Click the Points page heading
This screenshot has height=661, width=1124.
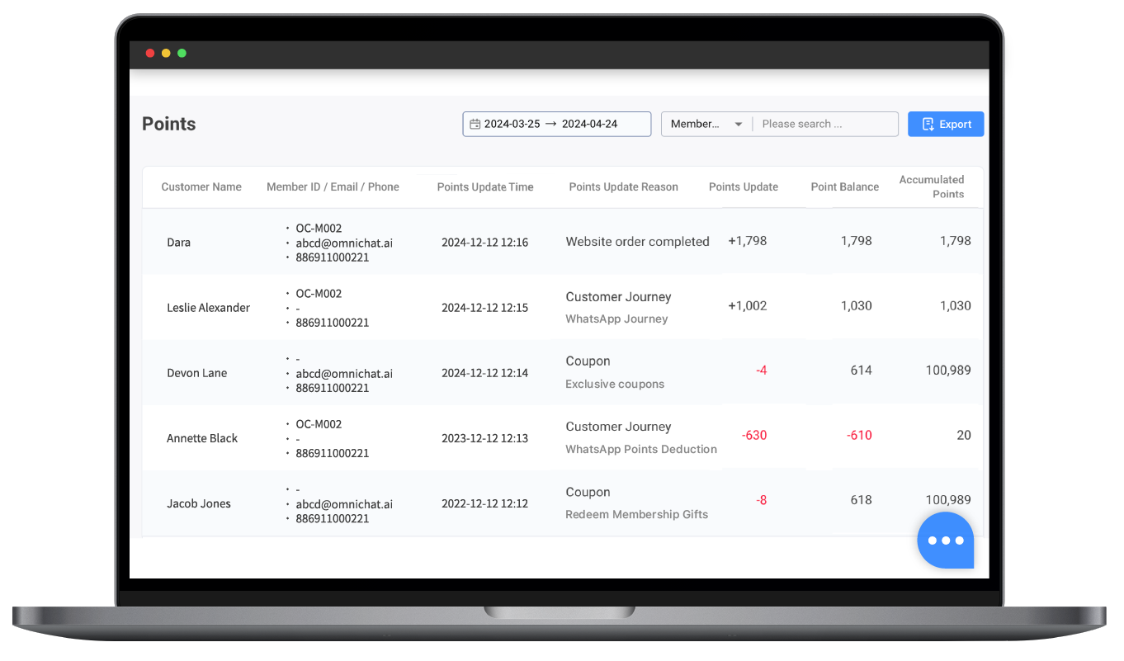tap(169, 124)
